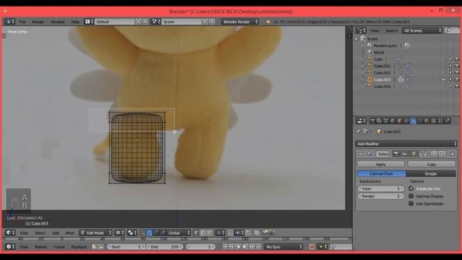Select Simple subdivision type

point(431,173)
